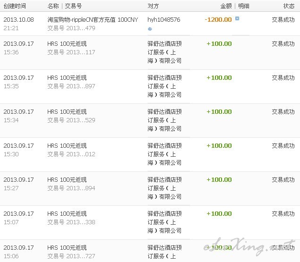Image resolution: width=300 pixels, height=262 pixels.
Task: Click +100.00 amount in 15:36 row
Action: point(219,43)
